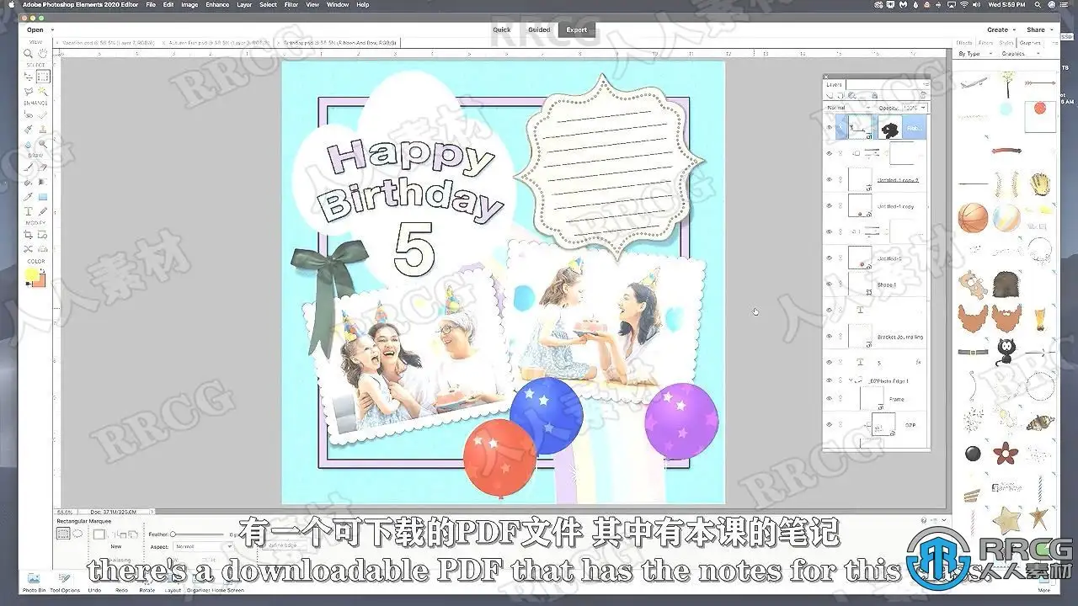The image size is (1078, 606).
Task: Open the Enhance menu
Action: coord(217,5)
